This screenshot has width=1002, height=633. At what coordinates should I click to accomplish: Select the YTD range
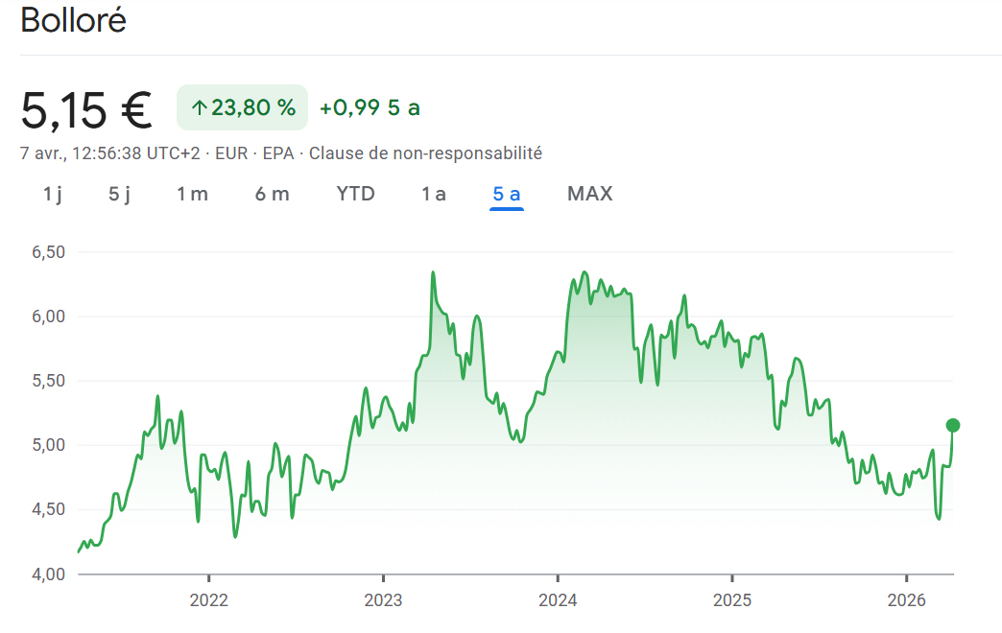click(x=355, y=194)
